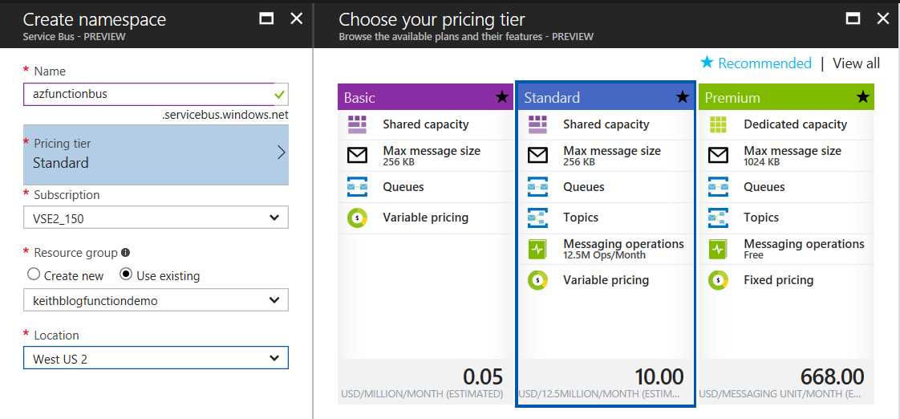Open the Subscription dropdown VSE2_150
Viewport: 900px width, 419px height.
click(x=156, y=218)
